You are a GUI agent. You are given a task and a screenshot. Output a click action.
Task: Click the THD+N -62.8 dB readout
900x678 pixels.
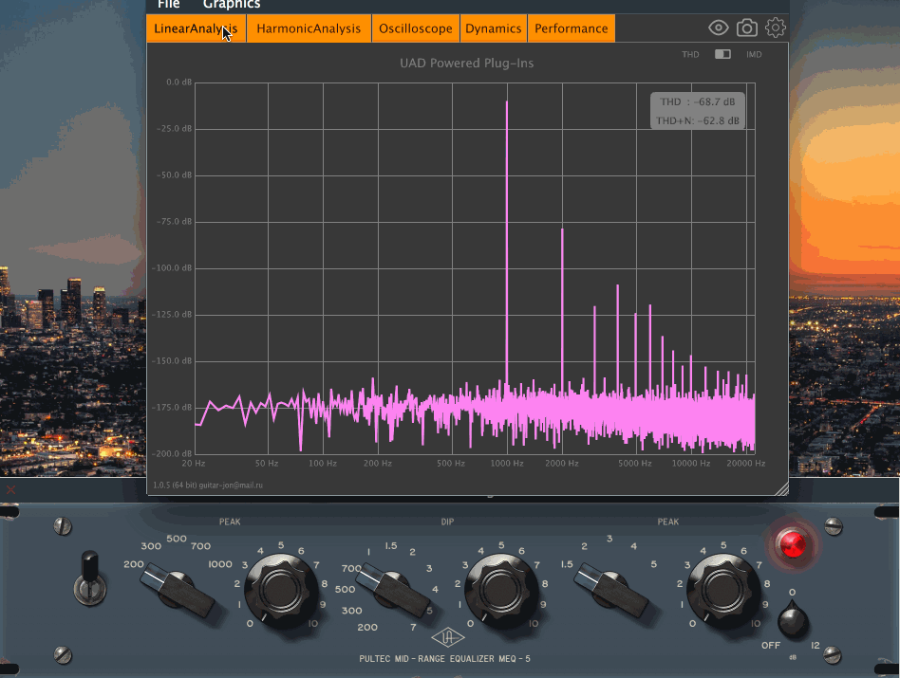(698, 121)
